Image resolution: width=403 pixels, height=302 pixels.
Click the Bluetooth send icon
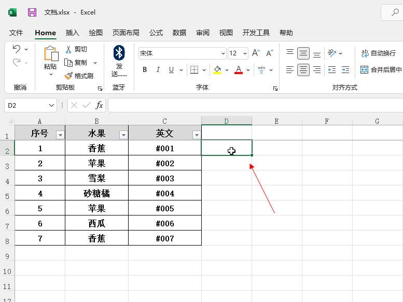click(x=119, y=52)
